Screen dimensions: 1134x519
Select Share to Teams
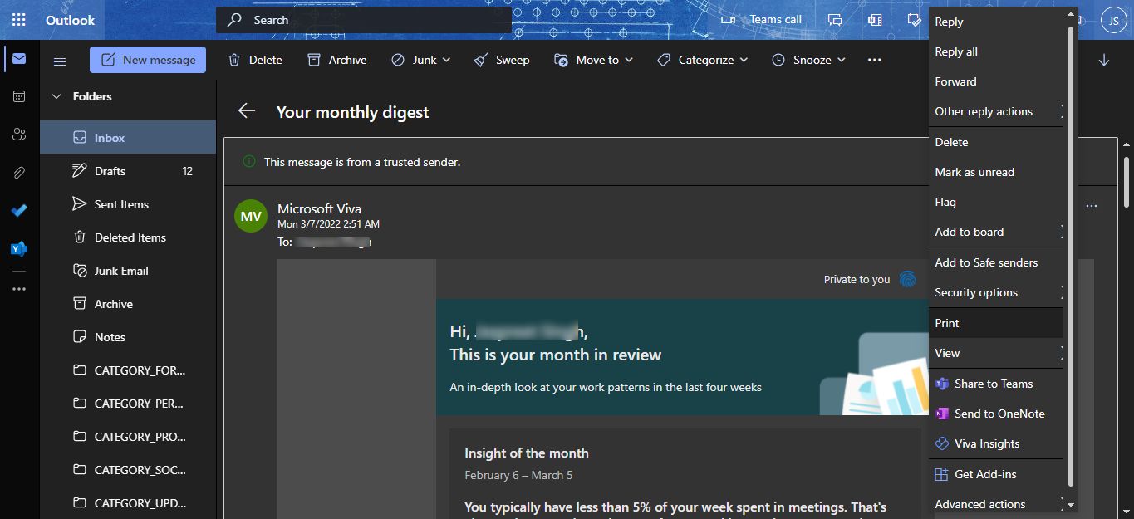pos(996,384)
